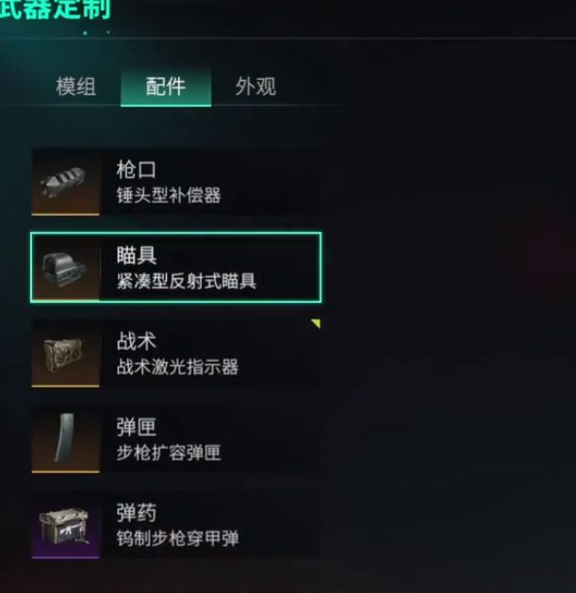Click the 锤头型补偿器 attachment name

click(x=169, y=195)
